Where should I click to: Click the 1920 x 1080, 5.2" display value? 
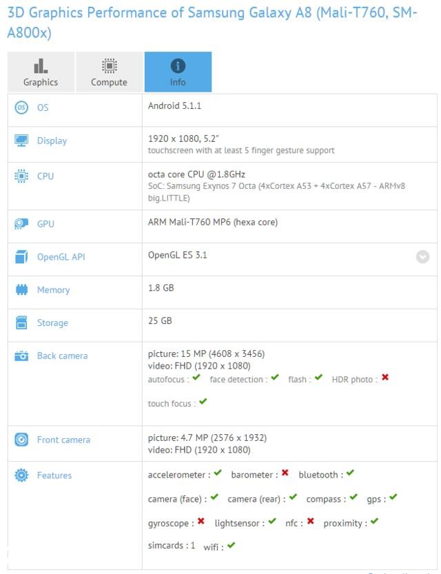(x=183, y=139)
